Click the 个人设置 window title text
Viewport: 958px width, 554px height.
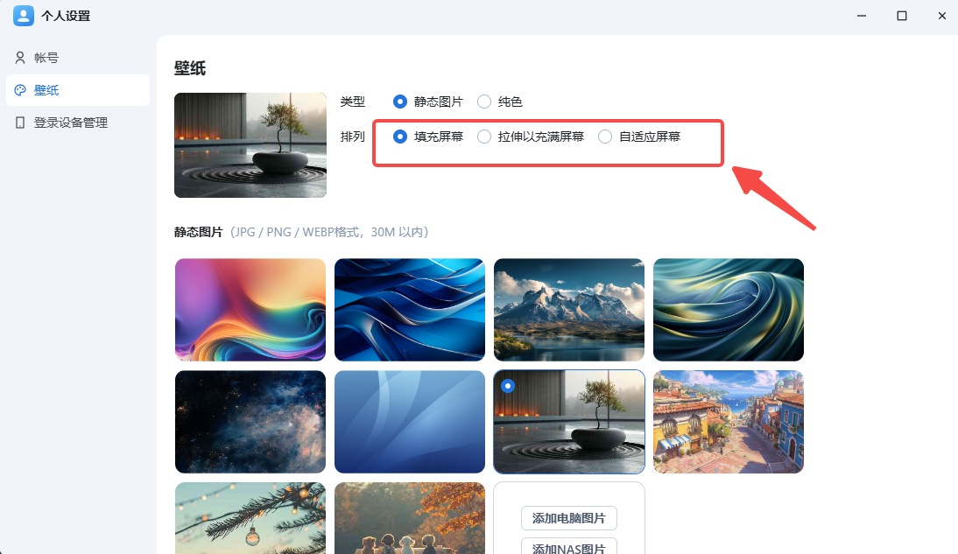click(66, 16)
